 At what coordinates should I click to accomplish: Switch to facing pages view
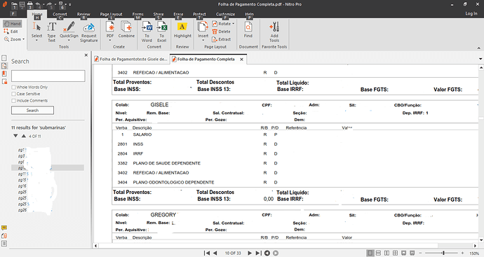[x=386, y=253]
